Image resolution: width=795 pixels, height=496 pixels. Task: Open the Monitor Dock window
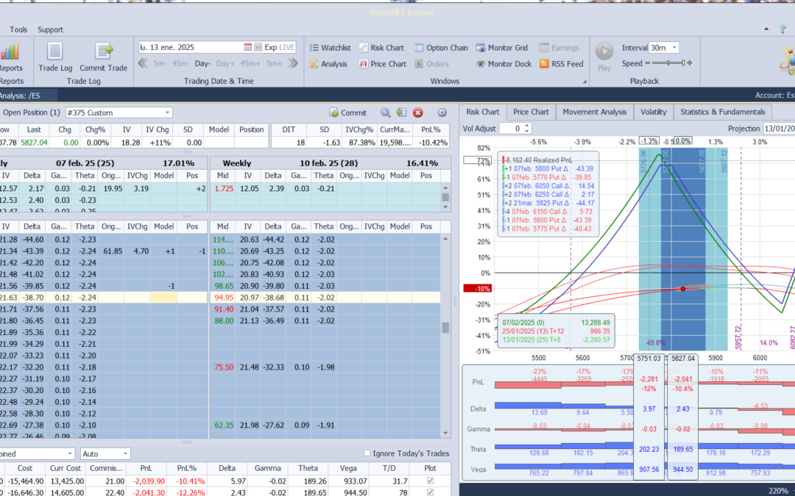[x=504, y=64]
